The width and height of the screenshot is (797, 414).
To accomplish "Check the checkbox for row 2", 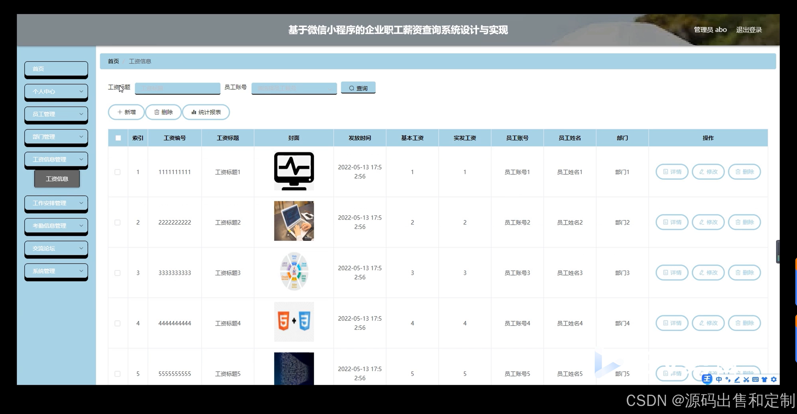I will pos(117,223).
